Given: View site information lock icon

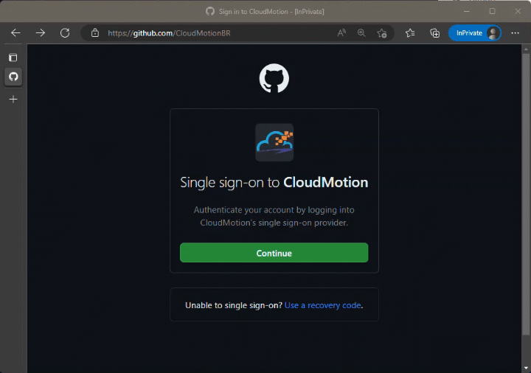Looking at the screenshot, I should point(95,33).
